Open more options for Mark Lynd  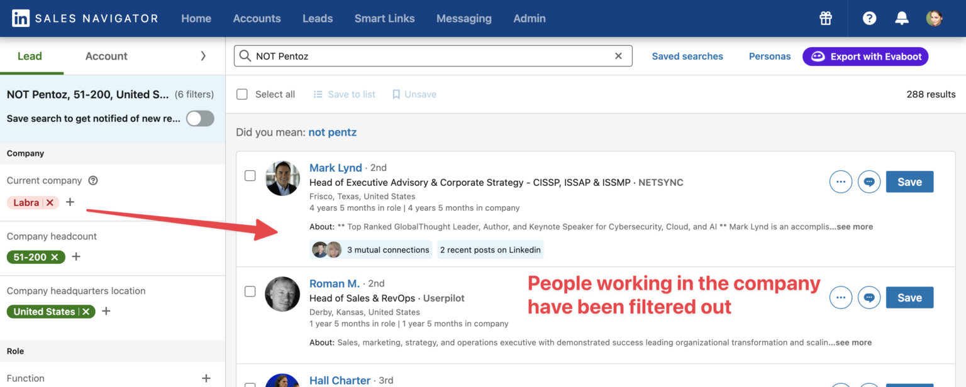point(841,182)
